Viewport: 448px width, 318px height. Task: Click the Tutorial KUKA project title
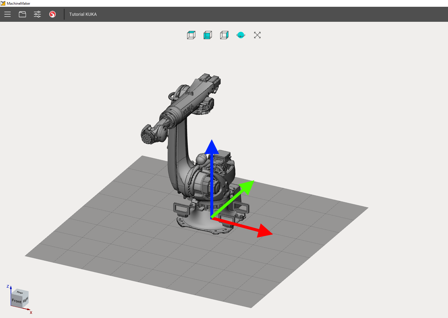tap(83, 14)
